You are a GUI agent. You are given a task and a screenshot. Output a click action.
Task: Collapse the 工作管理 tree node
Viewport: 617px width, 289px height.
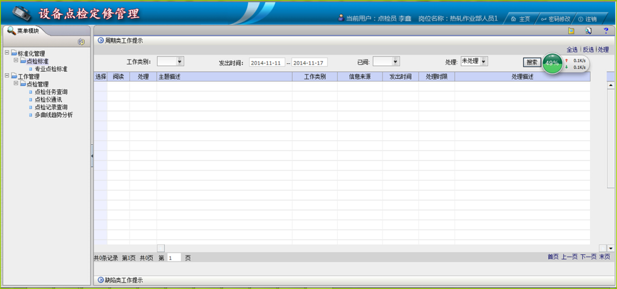point(7,76)
